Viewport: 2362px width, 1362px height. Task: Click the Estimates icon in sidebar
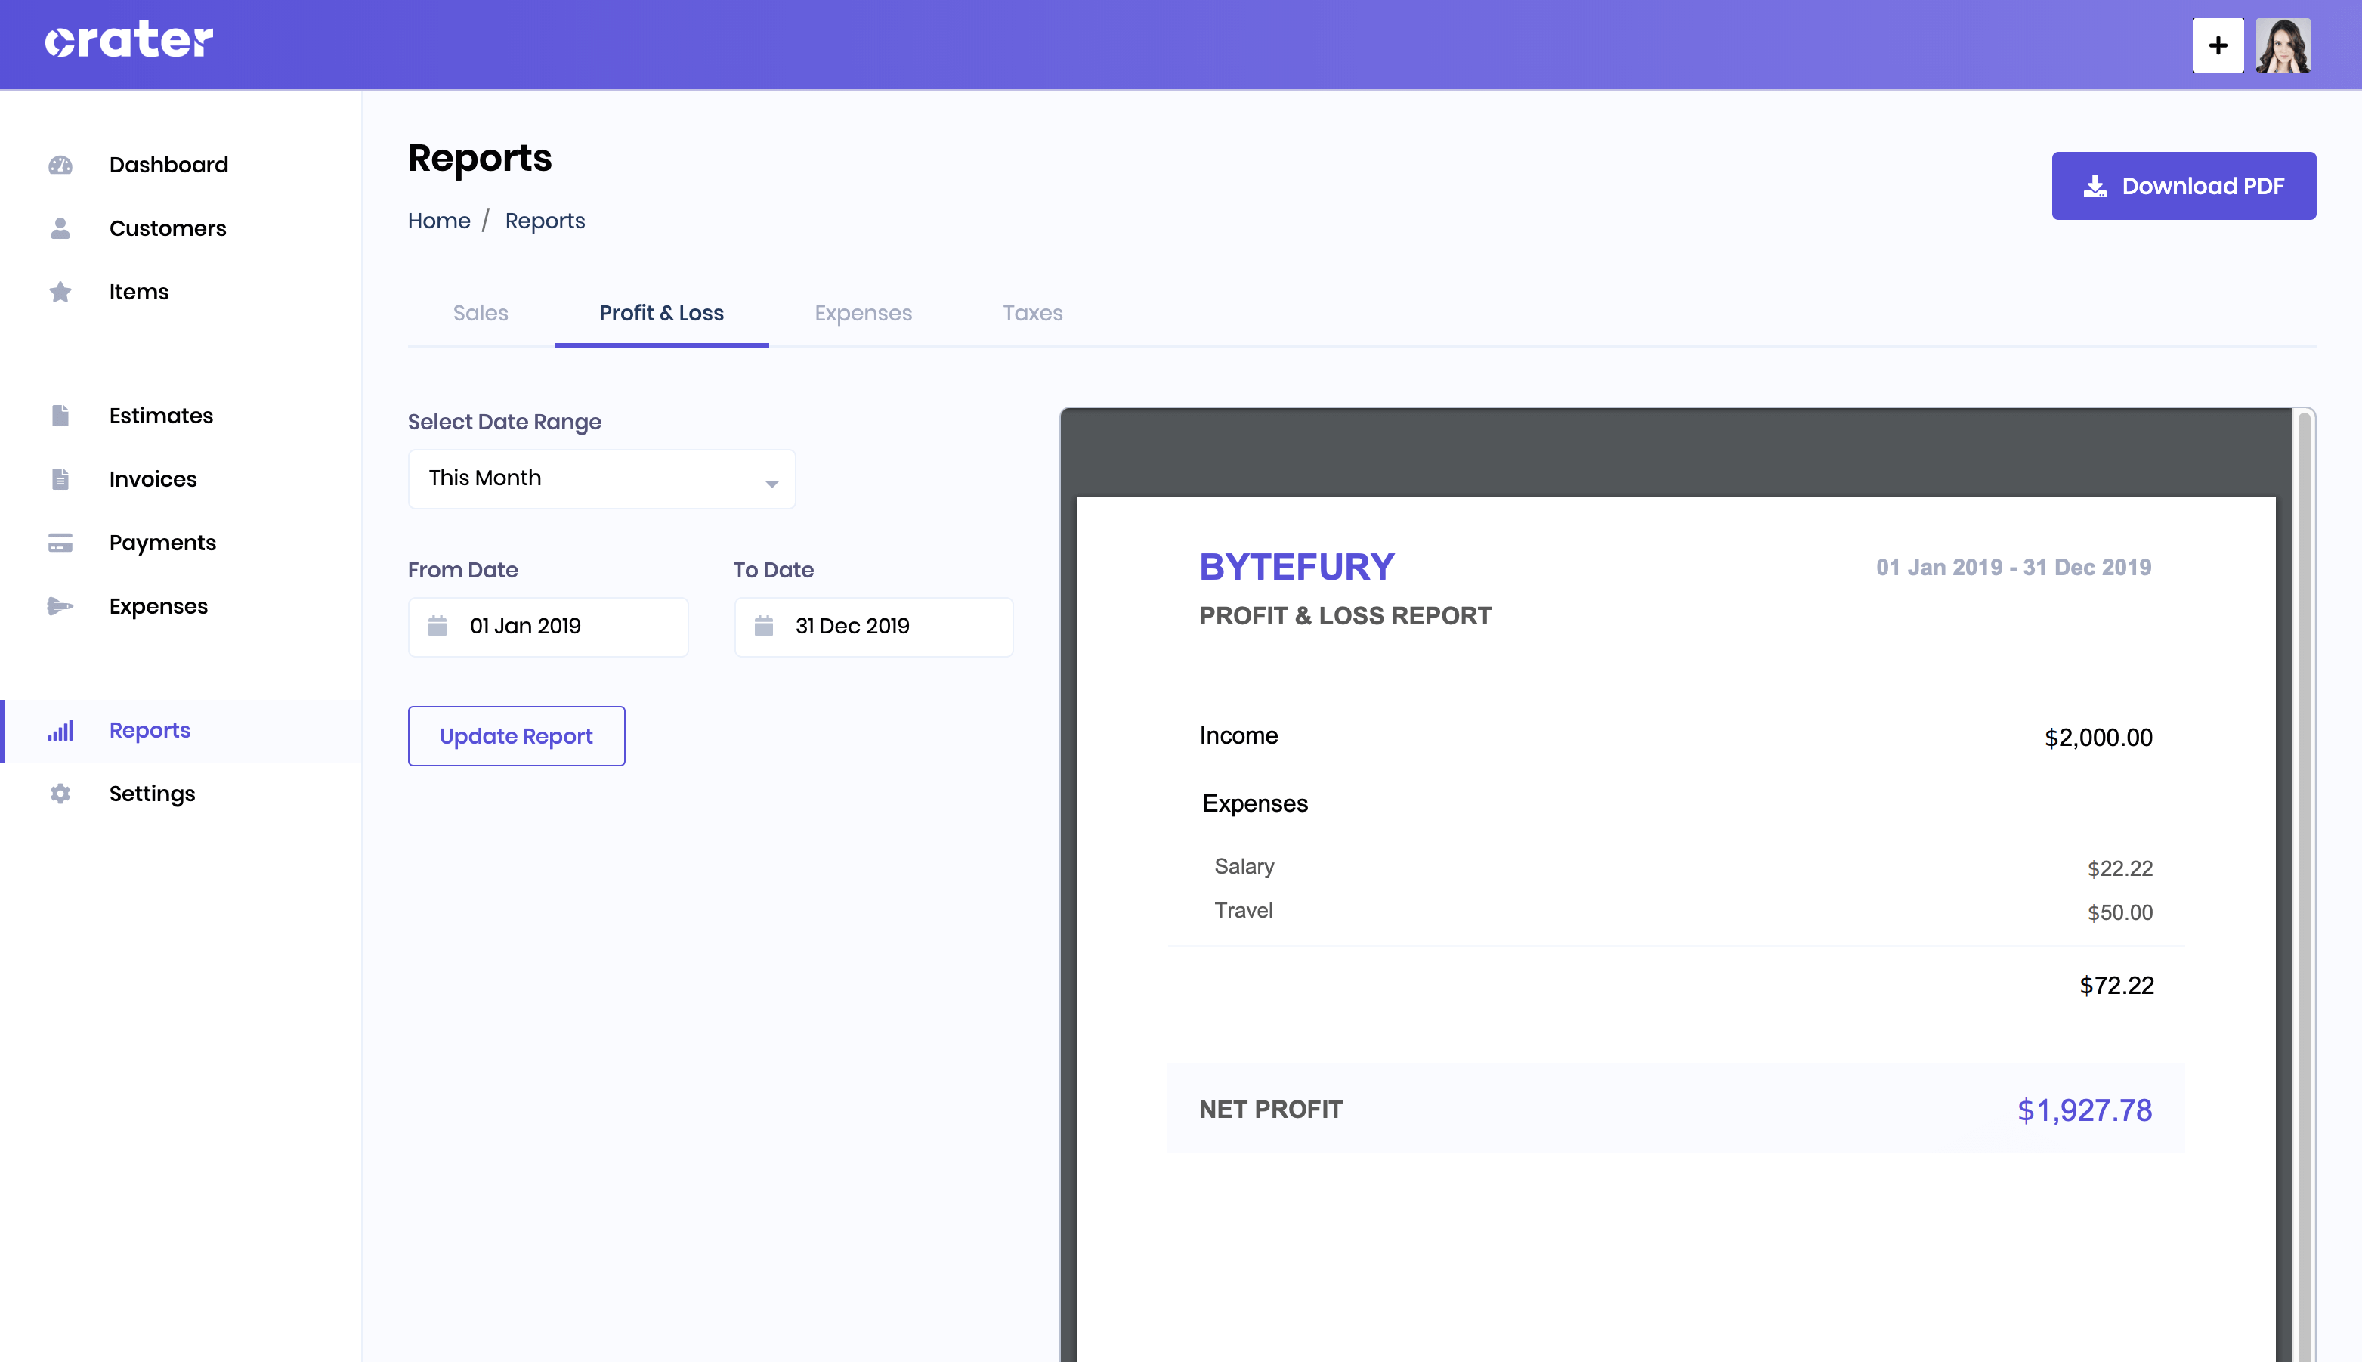coord(58,416)
